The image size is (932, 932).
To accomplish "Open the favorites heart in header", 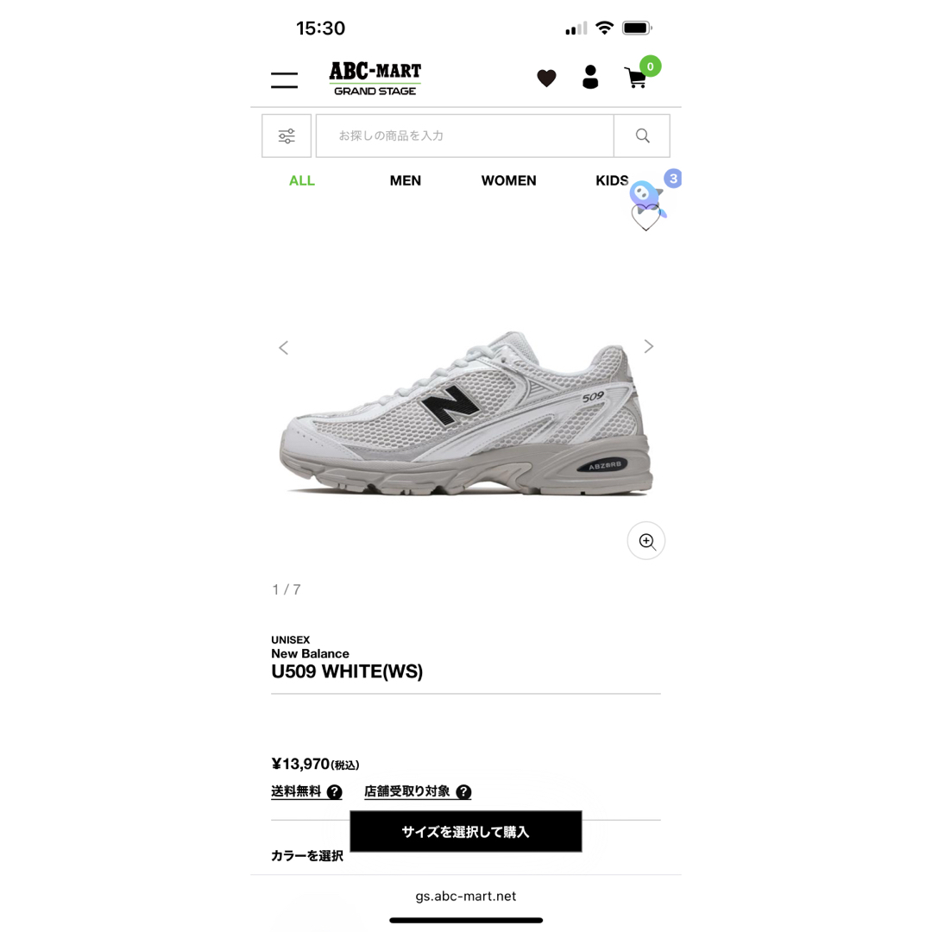I will [x=546, y=78].
